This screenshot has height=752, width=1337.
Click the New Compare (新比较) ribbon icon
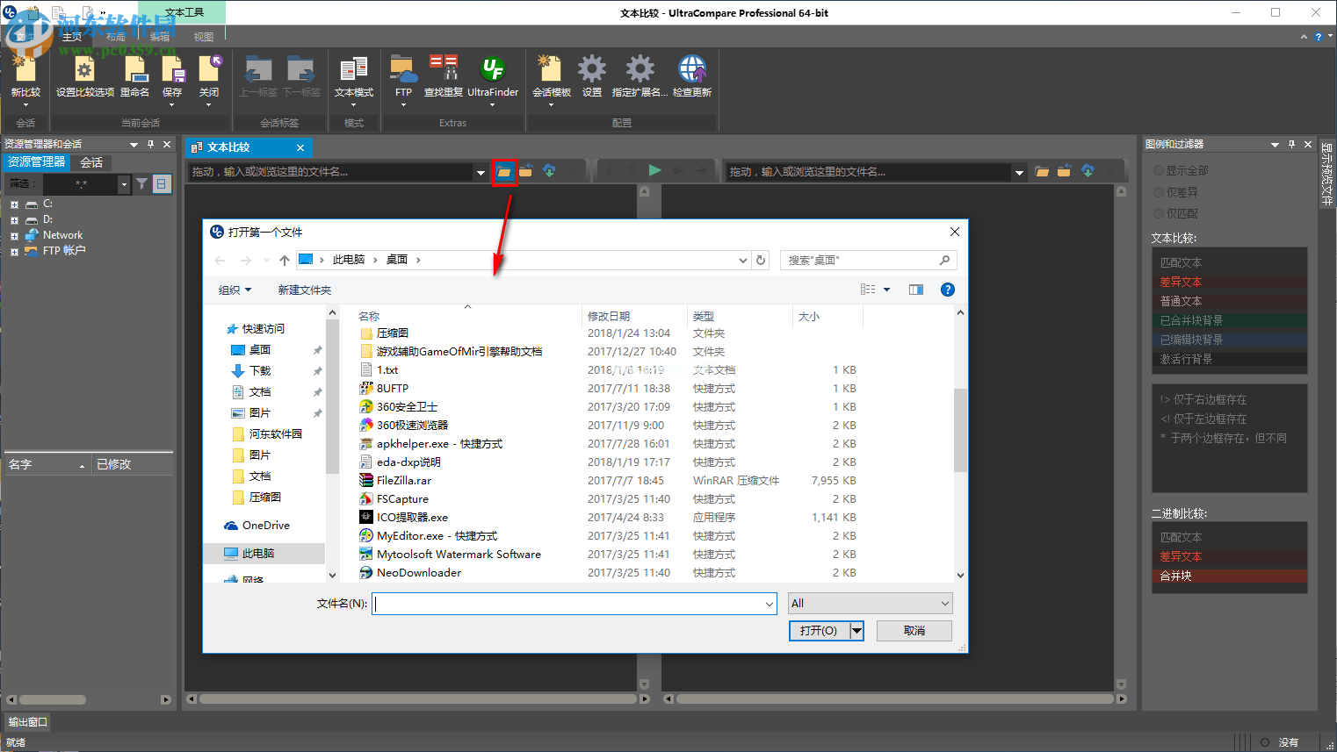click(25, 70)
